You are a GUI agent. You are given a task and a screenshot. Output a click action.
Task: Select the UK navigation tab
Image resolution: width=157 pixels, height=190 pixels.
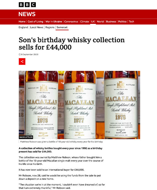[93, 21]
